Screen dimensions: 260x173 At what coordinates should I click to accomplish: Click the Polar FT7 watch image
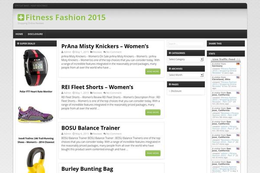(36, 68)
